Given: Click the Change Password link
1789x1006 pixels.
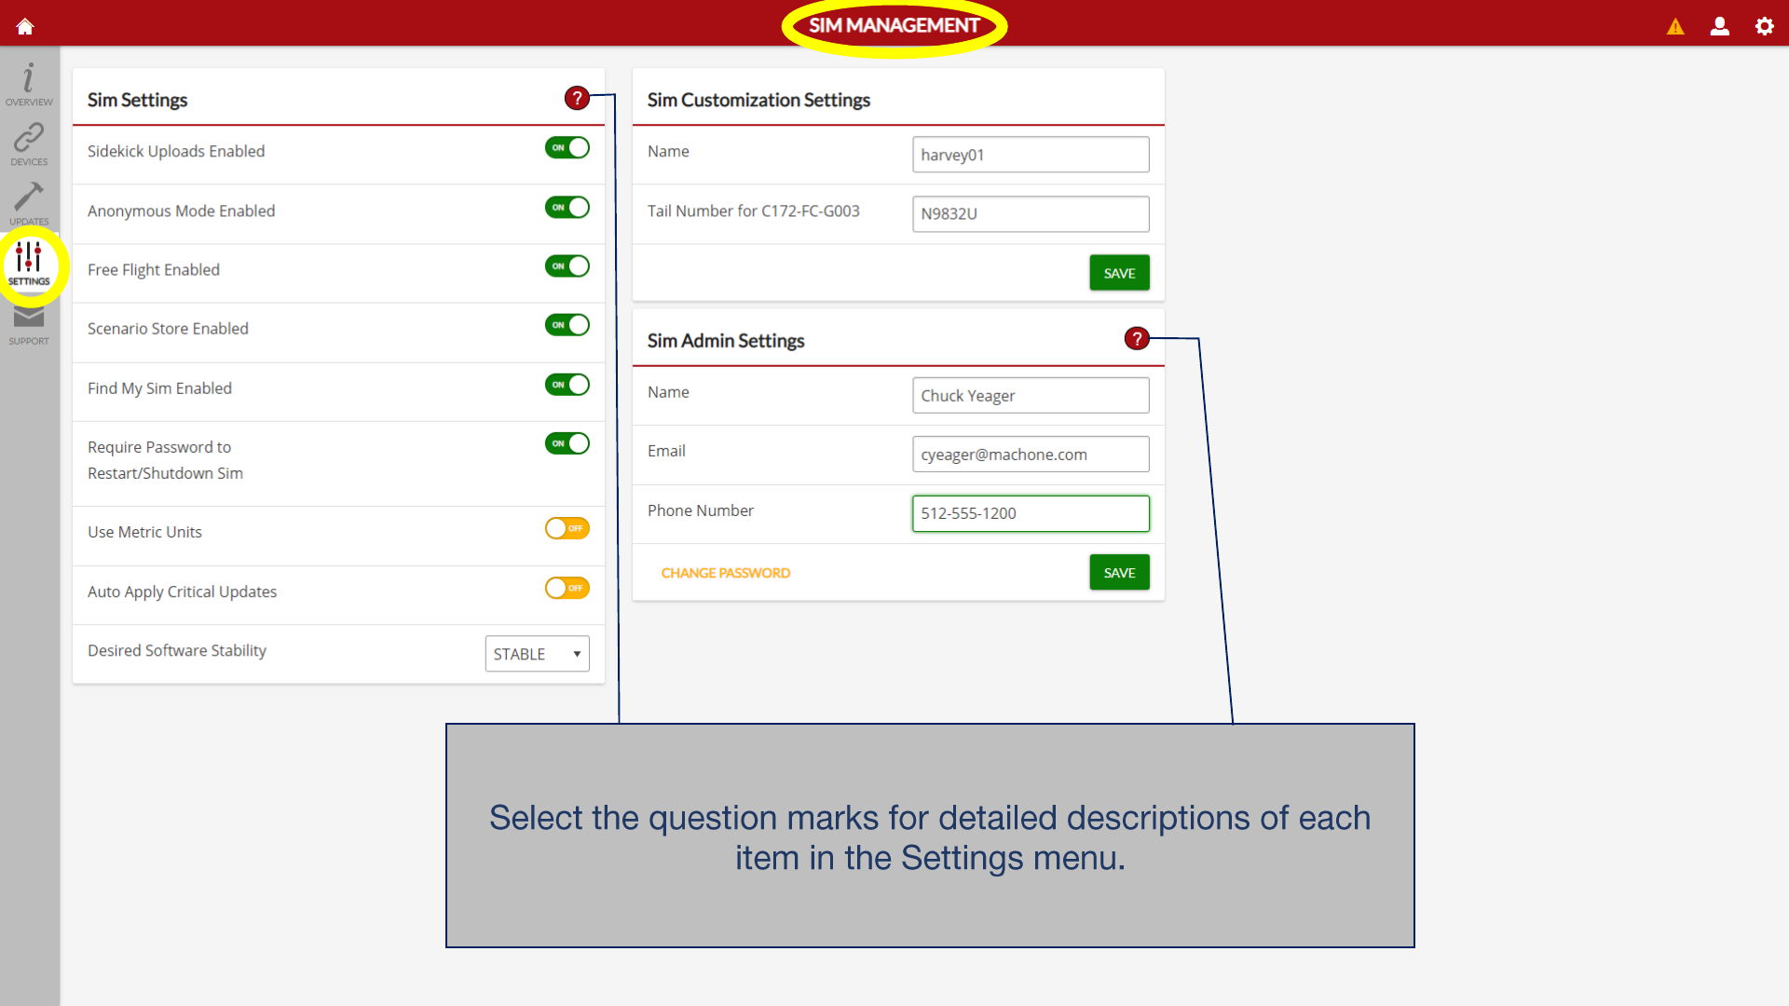Looking at the screenshot, I should (725, 573).
